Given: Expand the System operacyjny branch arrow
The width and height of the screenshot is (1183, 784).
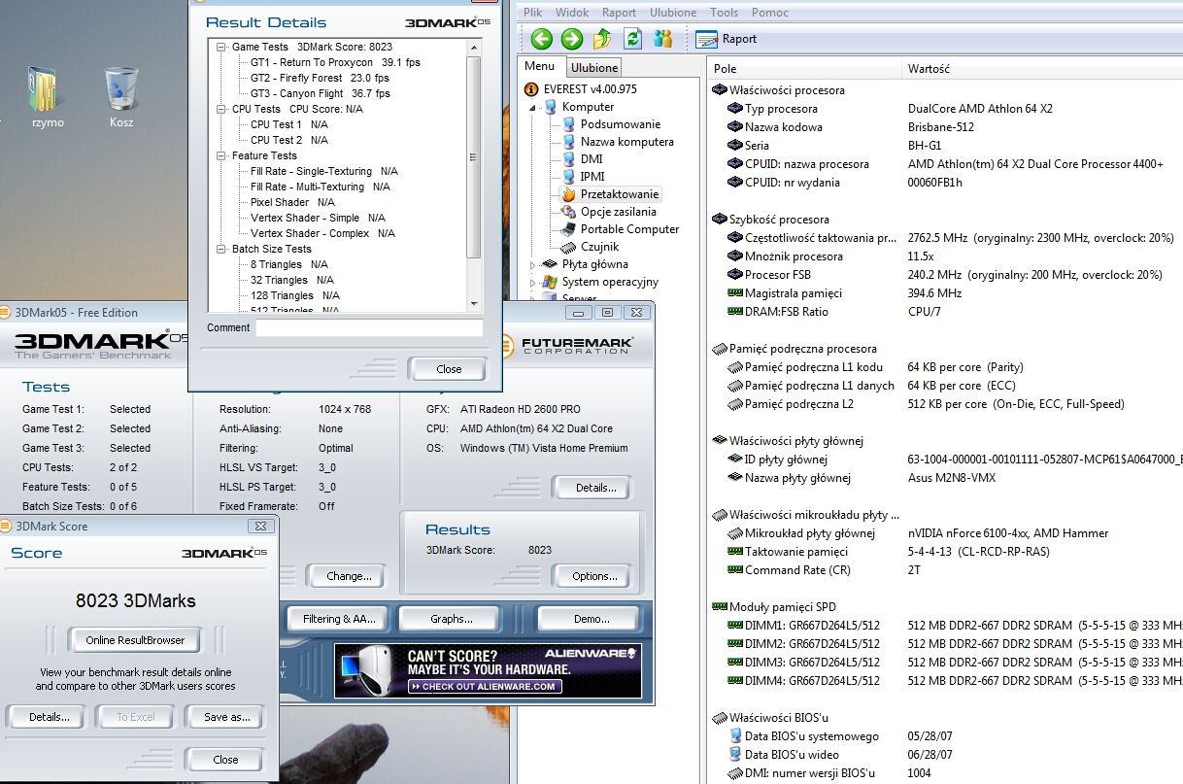Looking at the screenshot, I should [x=533, y=282].
